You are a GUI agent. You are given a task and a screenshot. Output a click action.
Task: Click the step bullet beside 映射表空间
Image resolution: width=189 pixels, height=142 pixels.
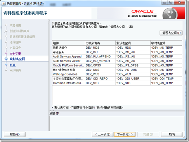6,59
